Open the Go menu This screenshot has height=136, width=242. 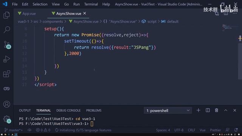tap(67, 4)
